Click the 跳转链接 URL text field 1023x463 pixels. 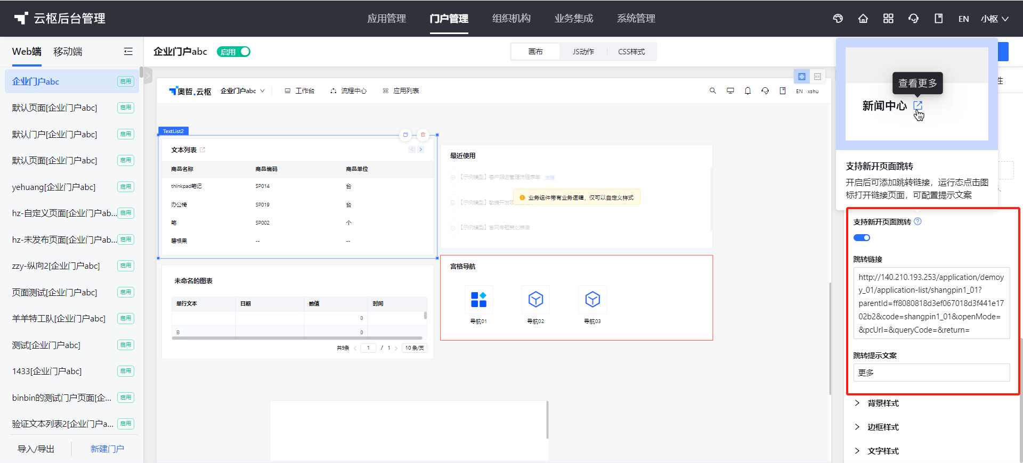[x=931, y=303]
